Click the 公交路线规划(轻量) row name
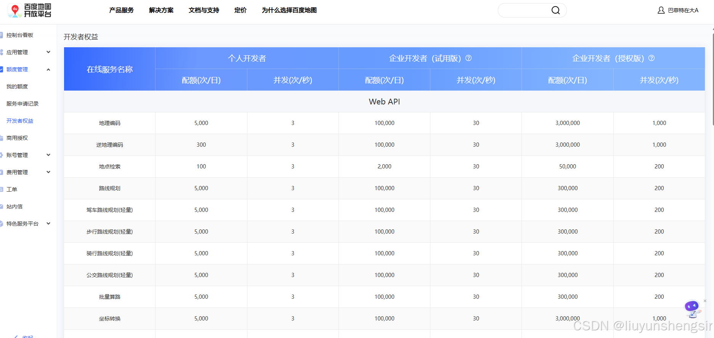This screenshot has height=338, width=714. tap(110, 275)
